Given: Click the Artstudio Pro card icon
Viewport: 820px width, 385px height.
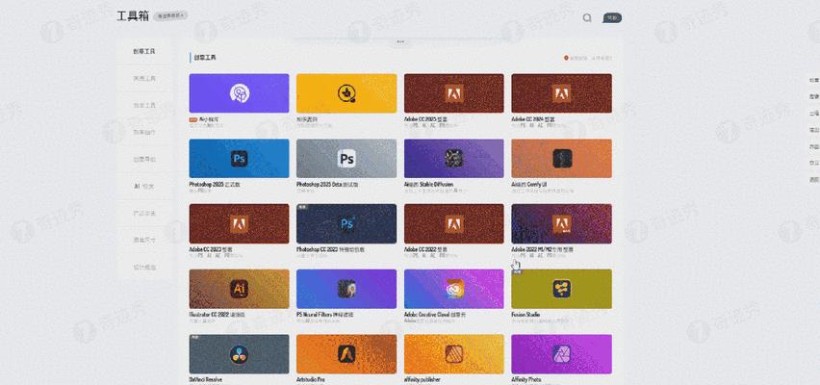Looking at the screenshot, I should click(x=346, y=354).
